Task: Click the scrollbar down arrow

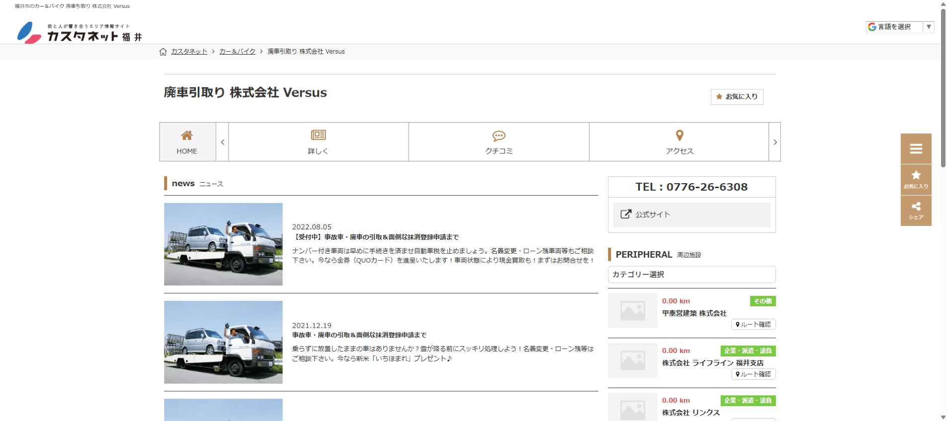Action: 943,417
